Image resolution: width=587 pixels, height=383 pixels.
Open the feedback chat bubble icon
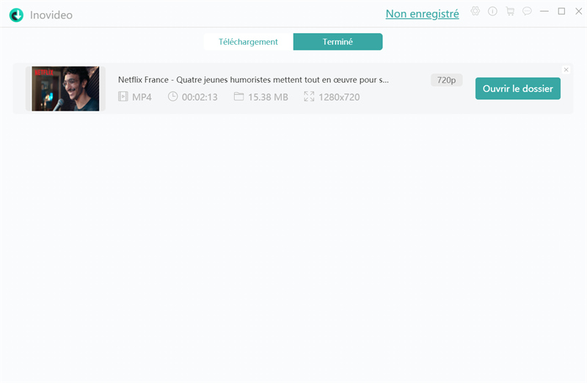(527, 11)
